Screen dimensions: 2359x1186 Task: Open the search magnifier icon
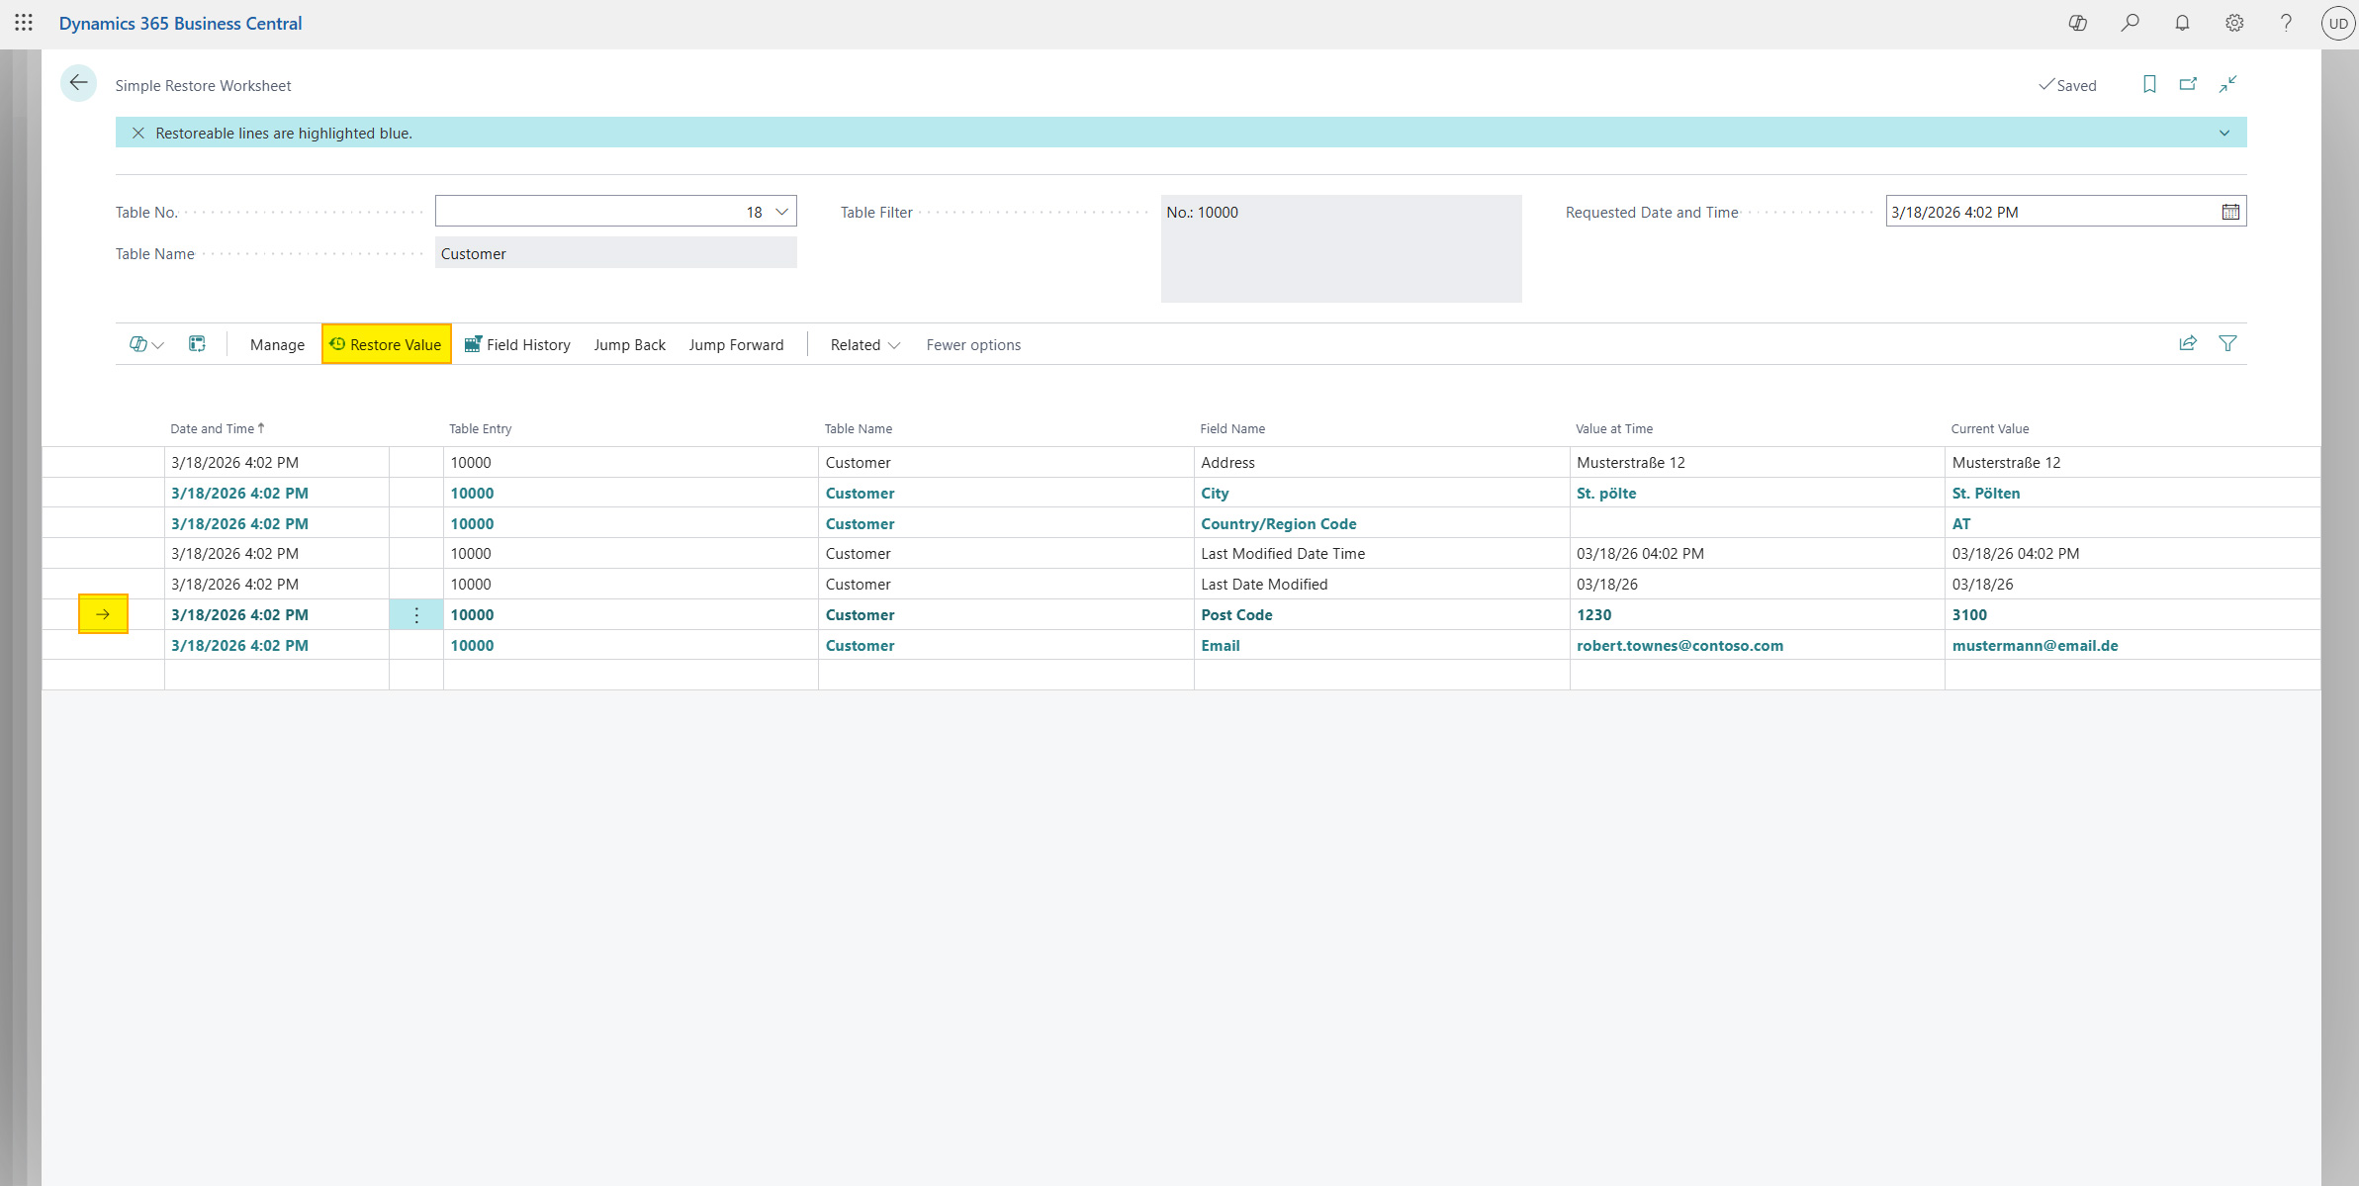2130,23
